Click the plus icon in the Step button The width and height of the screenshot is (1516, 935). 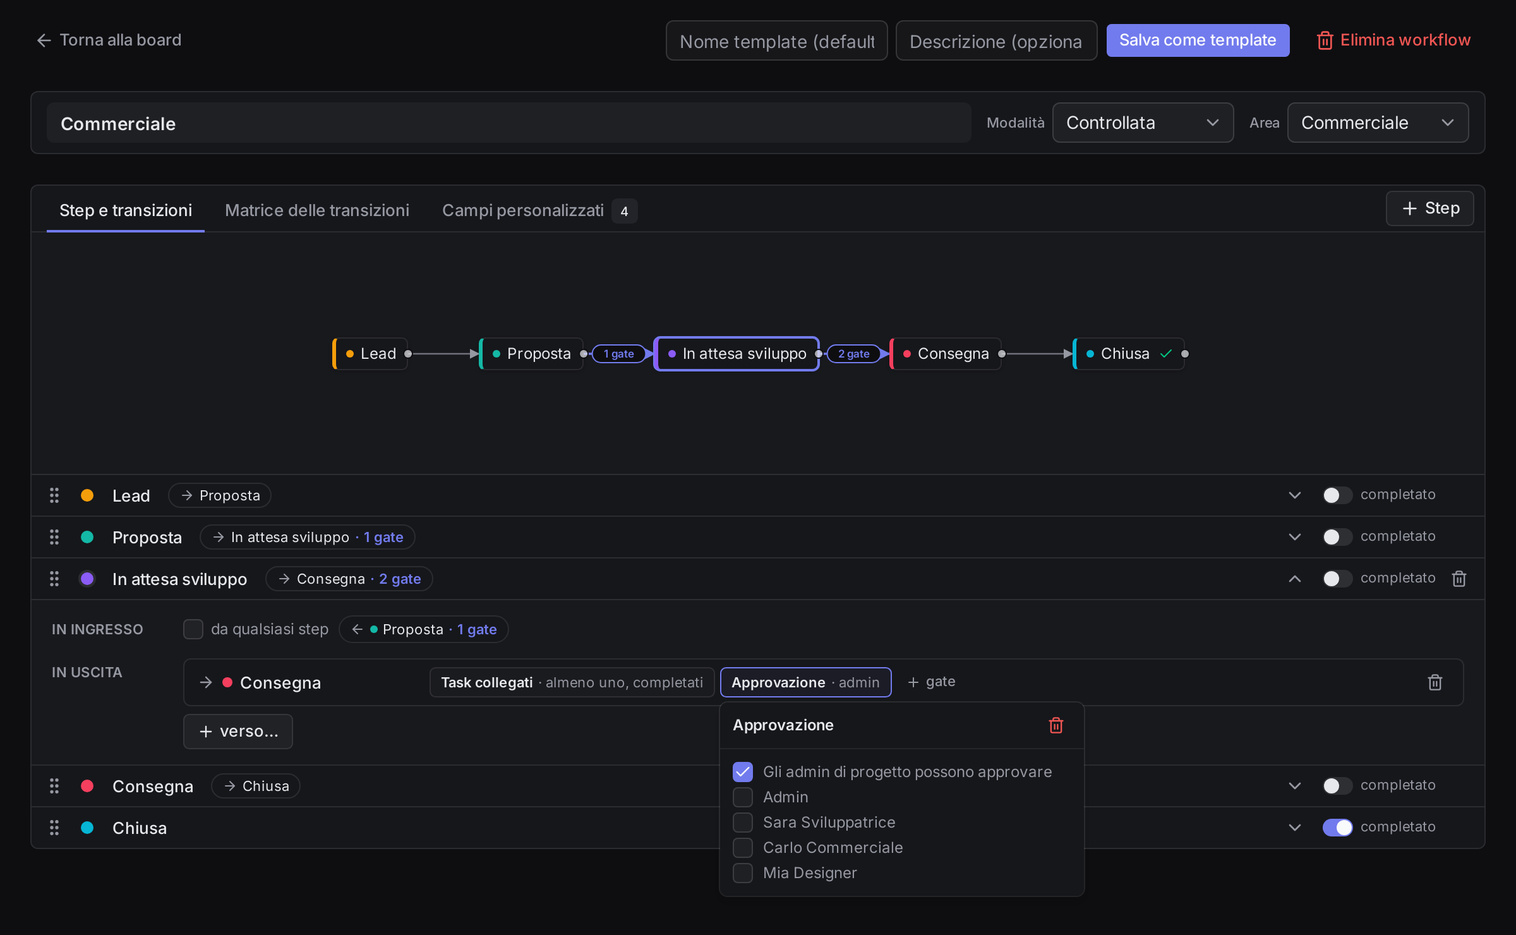click(x=1409, y=208)
